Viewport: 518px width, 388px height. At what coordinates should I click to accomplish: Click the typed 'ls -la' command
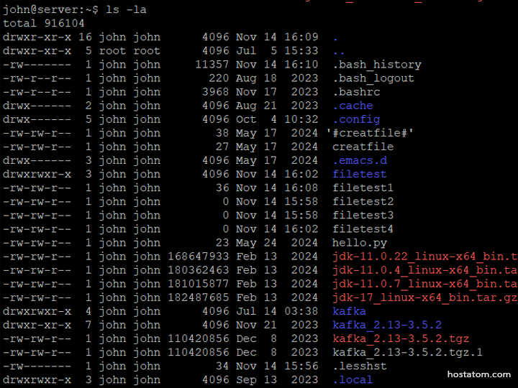126,9
